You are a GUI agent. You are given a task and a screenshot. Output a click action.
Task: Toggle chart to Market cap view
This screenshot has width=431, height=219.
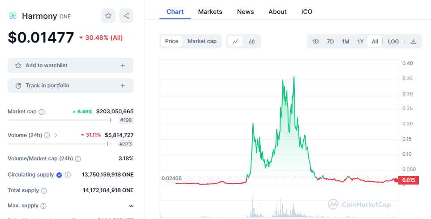pos(202,41)
